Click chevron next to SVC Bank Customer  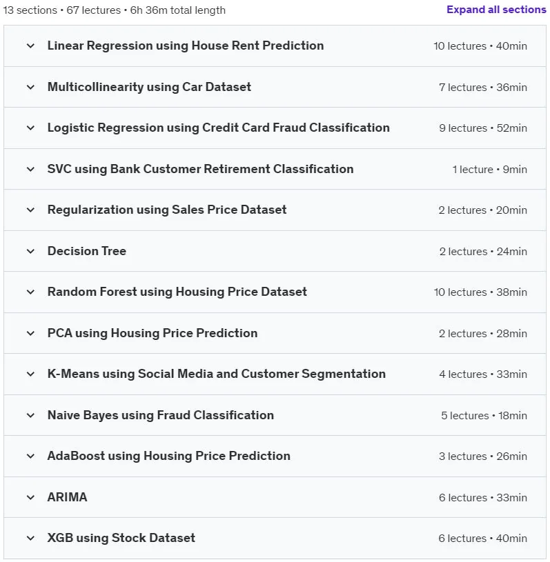pyautogui.click(x=31, y=169)
